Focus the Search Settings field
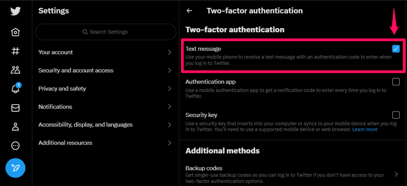This screenshot has width=407, height=186. click(x=106, y=32)
